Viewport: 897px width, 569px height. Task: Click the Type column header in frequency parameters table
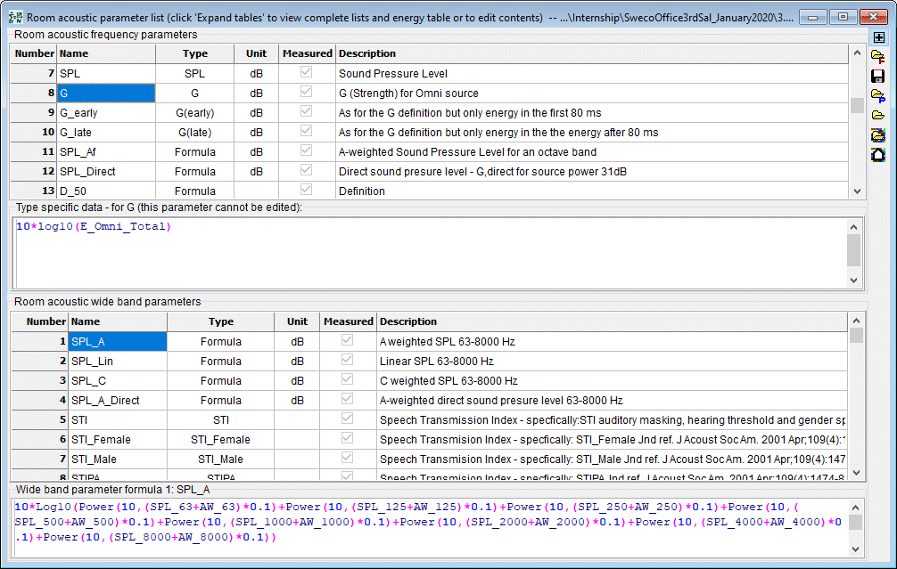195,53
